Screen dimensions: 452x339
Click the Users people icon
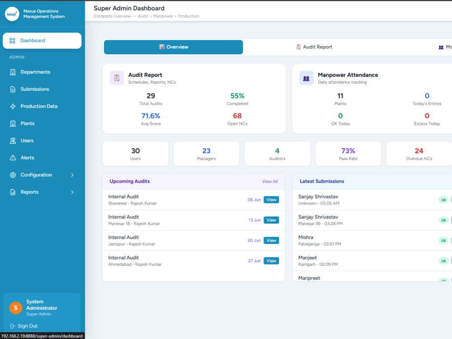tap(13, 141)
